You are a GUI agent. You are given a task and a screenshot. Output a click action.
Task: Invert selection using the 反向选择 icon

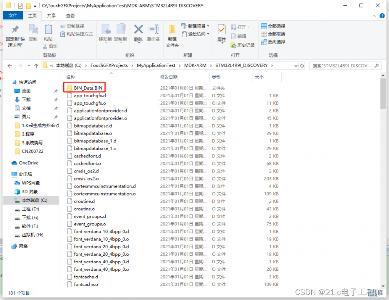pyautogui.click(x=273, y=41)
